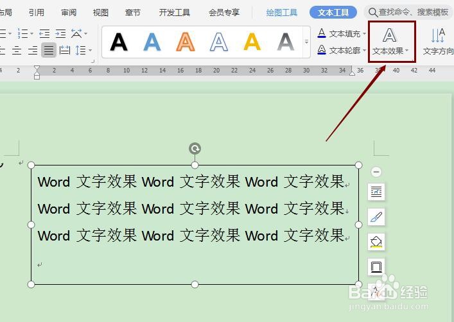This screenshot has width=454, height=322.
Task: Click the rotate handle above text box
Action: click(195, 149)
